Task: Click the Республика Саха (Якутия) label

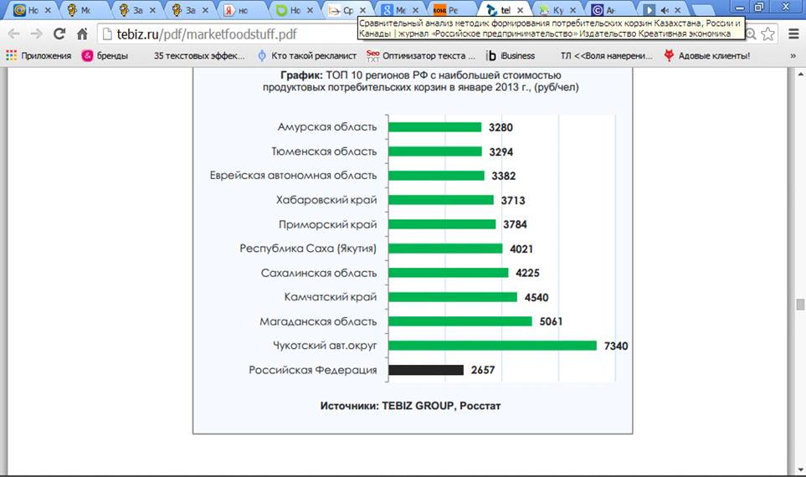Action: (x=308, y=249)
